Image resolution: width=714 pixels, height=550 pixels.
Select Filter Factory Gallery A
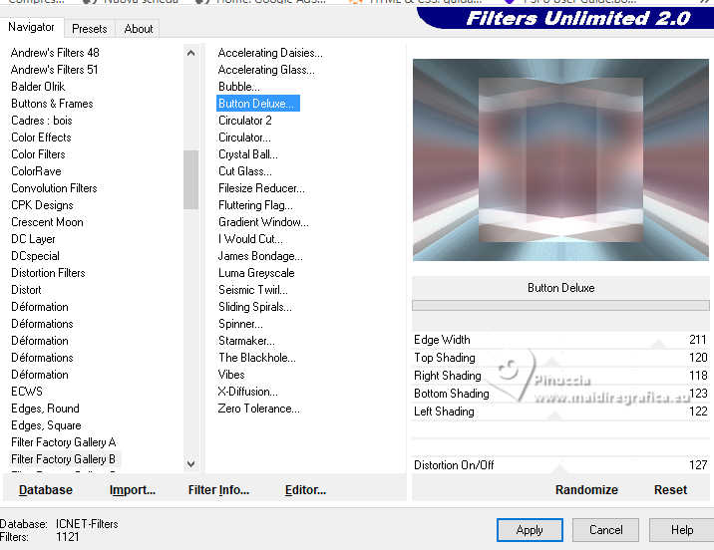(x=64, y=442)
